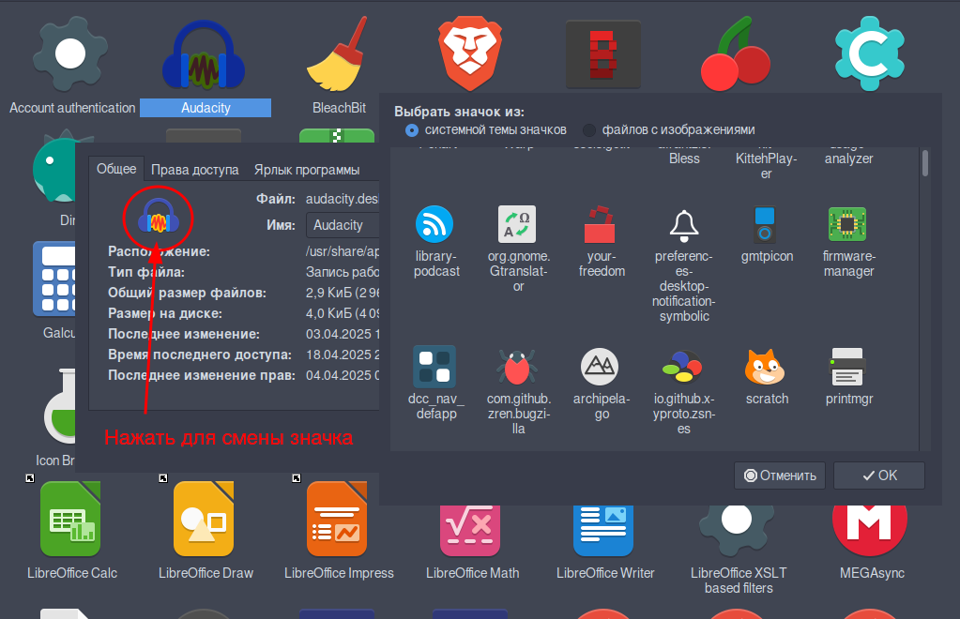The height and width of the screenshot is (619, 960).
Task: Confirm icon choice with OK button
Action: [879, 476]
